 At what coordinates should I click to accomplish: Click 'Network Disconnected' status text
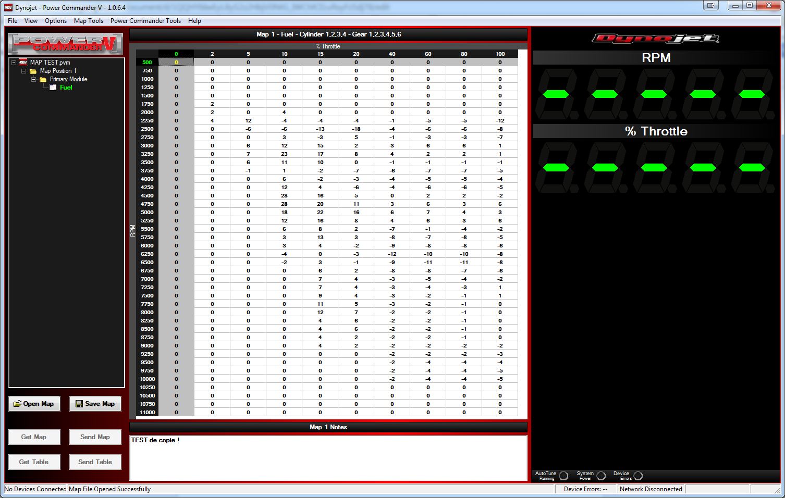651,489
